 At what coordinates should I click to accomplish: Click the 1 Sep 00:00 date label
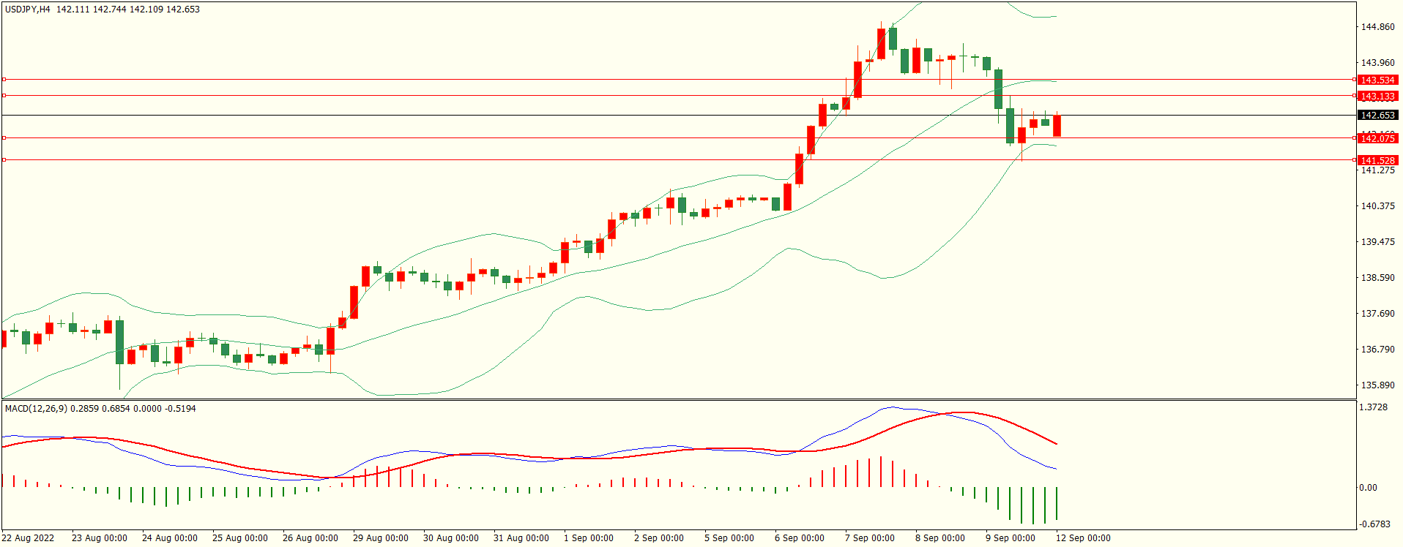point(589,538)
